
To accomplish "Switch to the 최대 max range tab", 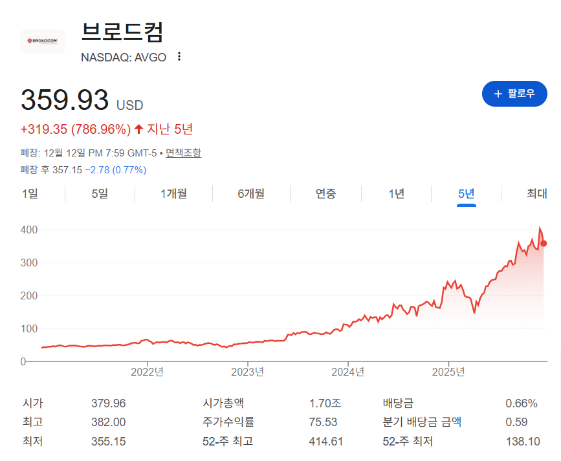I will tap(536, 193).
